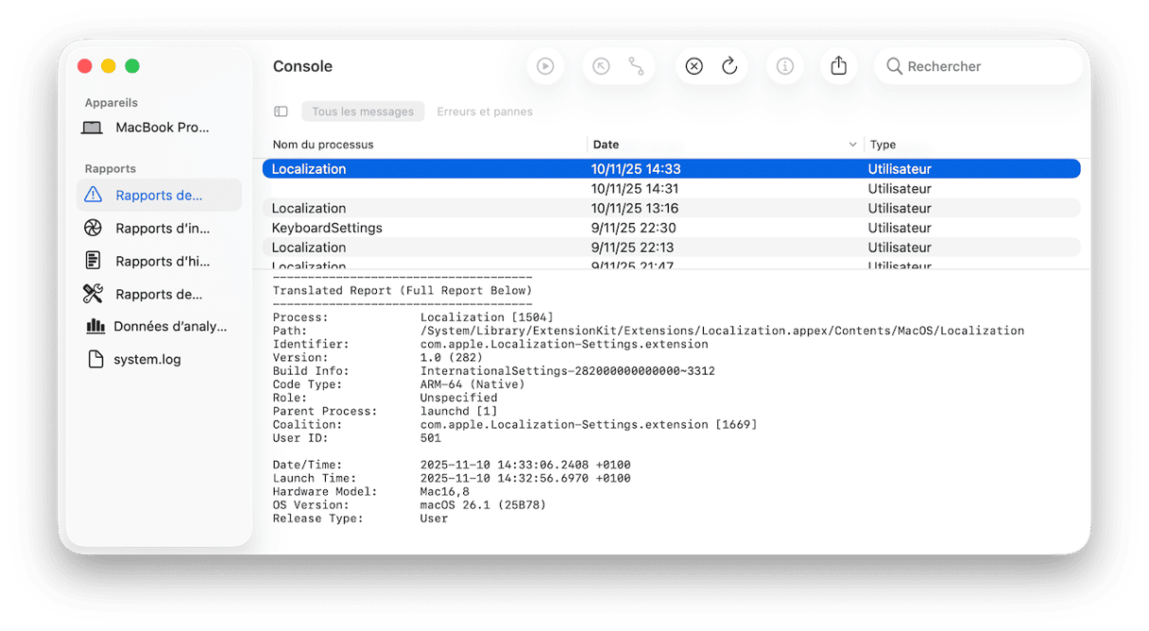Sort by Date column chevron

(x=852, y=145)
